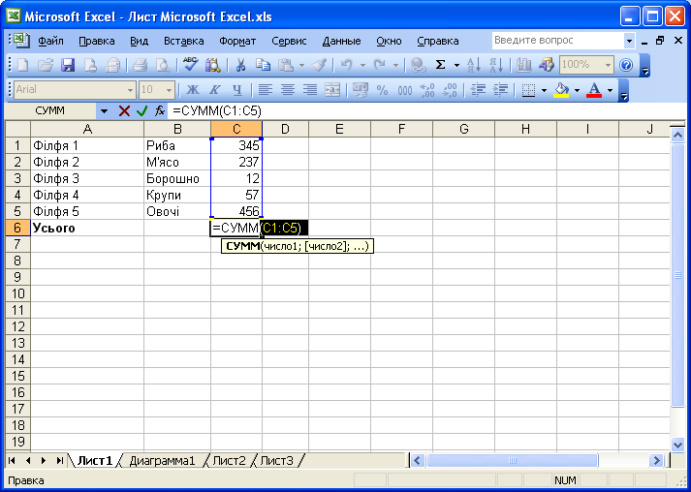Screen dimensions: 691x492
Task: Click the Decrease Indent icon
Action: [x=477, y=91]
